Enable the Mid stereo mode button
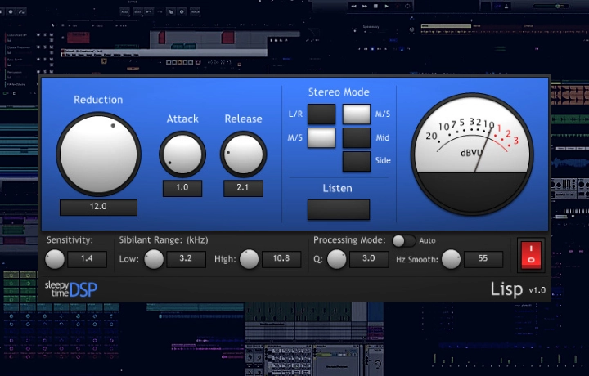The height and width of the screenshot is (376, 589). [357, 137]
